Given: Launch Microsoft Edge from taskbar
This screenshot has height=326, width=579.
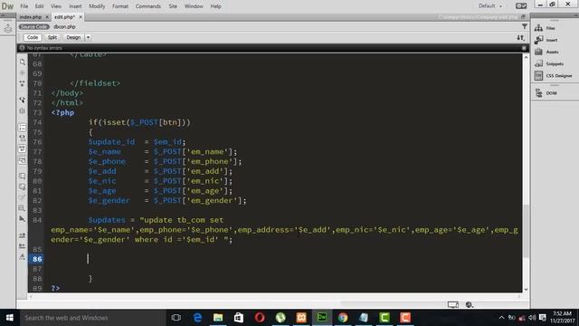Looking at the screenshot, I should pos(197,318).
